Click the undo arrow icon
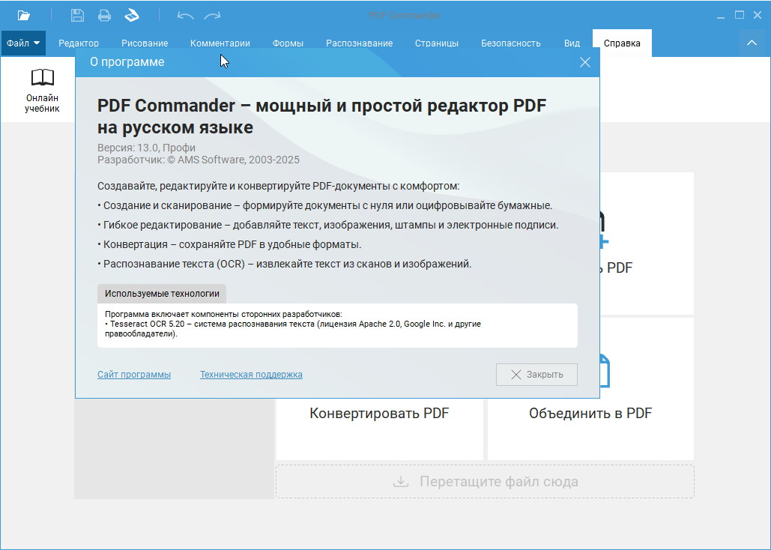Image resolution: width=771 pixels, height=550 pixels. pos(185,16)
